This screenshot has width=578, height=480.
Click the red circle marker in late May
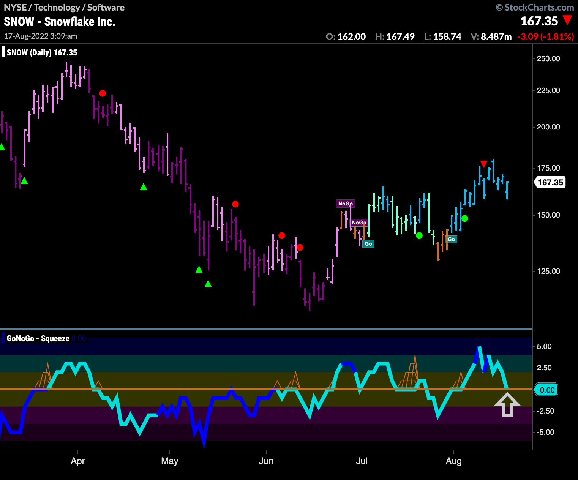235,204
